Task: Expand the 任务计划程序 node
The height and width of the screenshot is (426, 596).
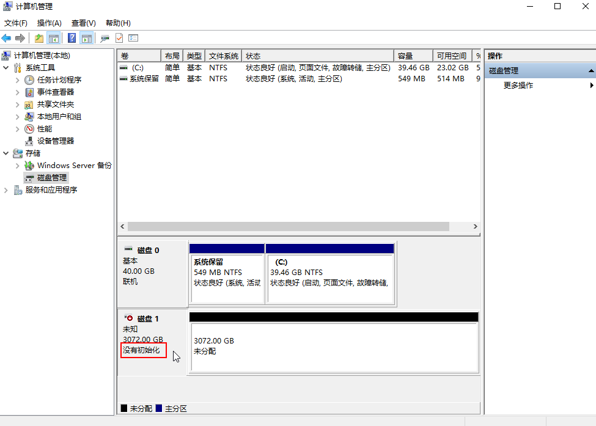Action: click(17, 80)
